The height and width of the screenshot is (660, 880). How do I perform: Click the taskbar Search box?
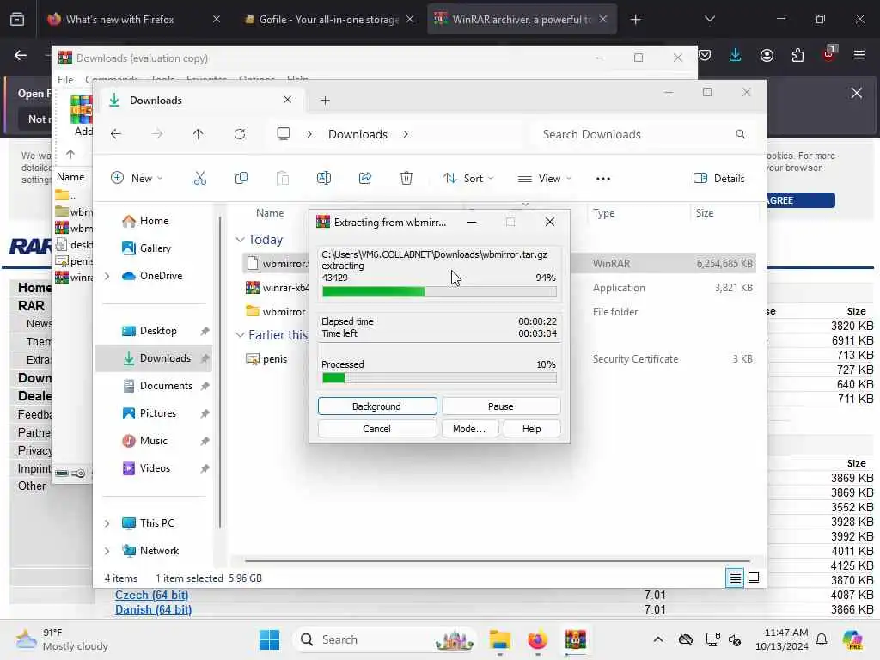tap(384, 639)
